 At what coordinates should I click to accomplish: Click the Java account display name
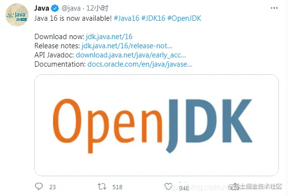click(x=42, y=8)
